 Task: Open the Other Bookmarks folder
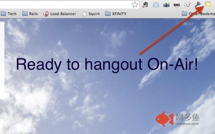pyautogui.click(x=198, y=14)
